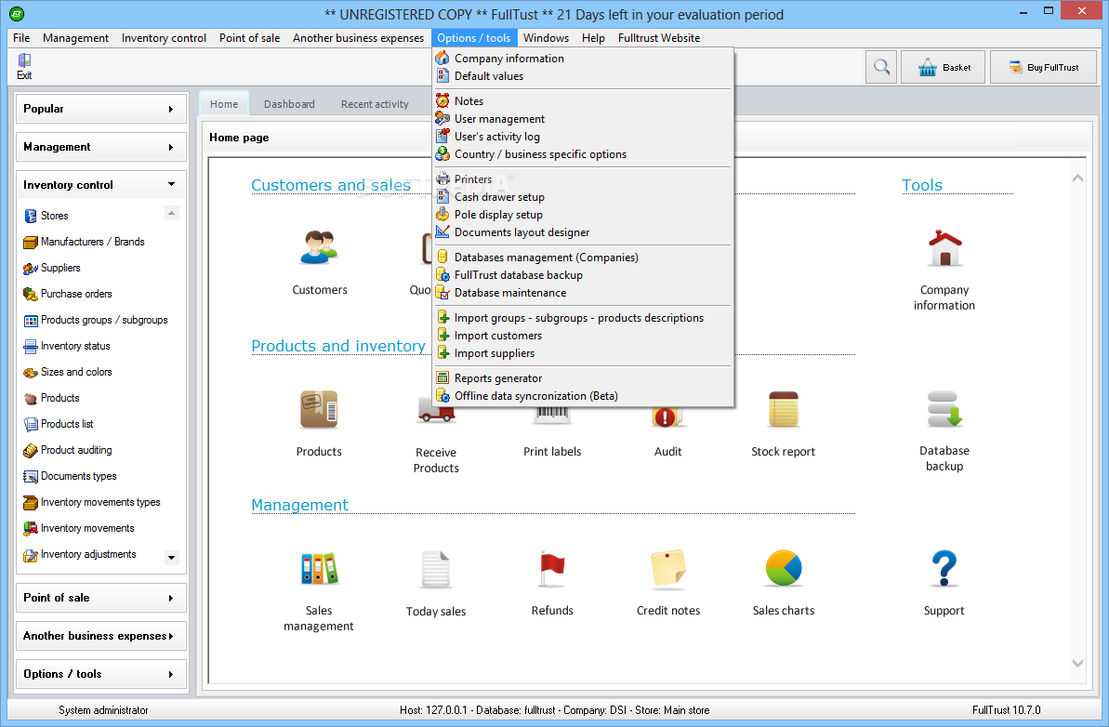Open Refunds flag icon
This screenshot has width=1109, height=727.
coord(552,569)
